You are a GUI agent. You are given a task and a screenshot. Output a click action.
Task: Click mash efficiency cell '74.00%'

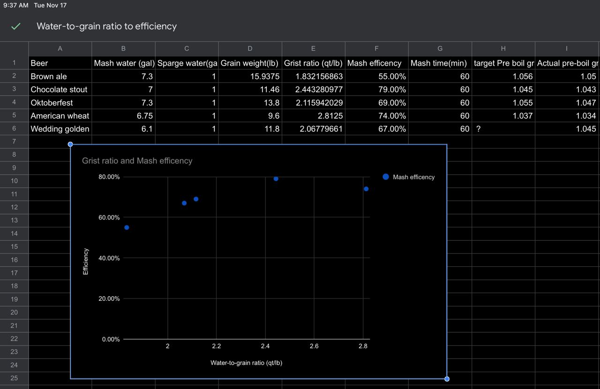376,115
